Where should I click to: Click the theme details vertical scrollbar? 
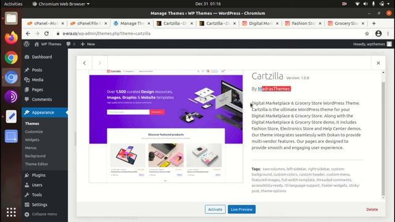click(x=383, y=138)
